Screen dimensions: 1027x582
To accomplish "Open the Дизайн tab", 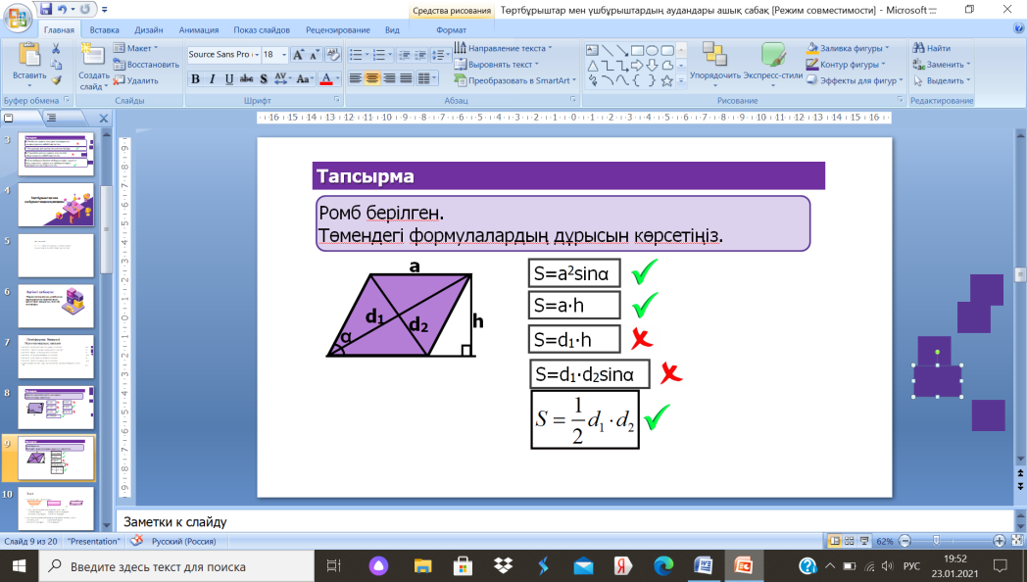I will 149,29.
